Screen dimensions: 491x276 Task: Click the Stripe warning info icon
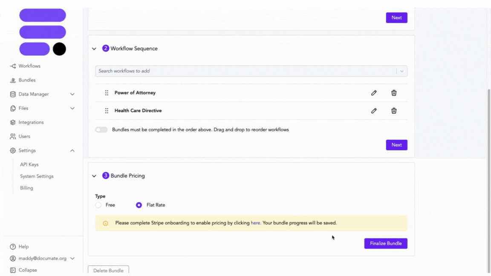106,223
